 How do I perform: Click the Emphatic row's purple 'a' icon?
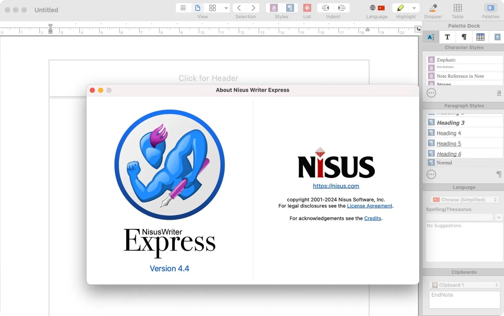[x=431, y=60]
